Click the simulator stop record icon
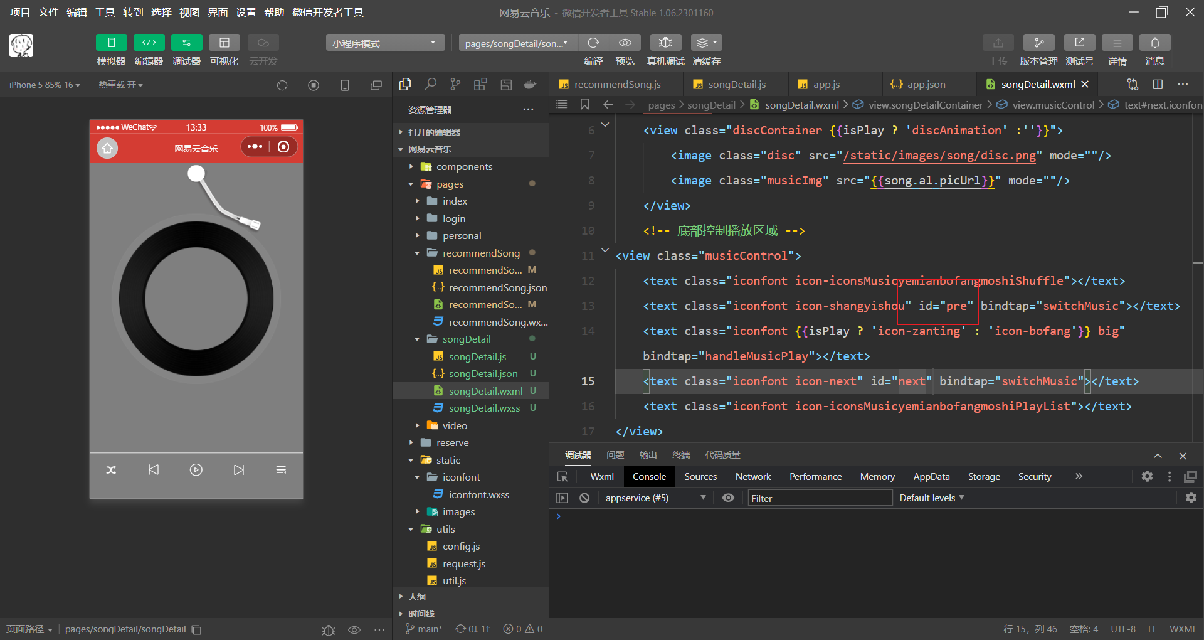 pos(314,85)
